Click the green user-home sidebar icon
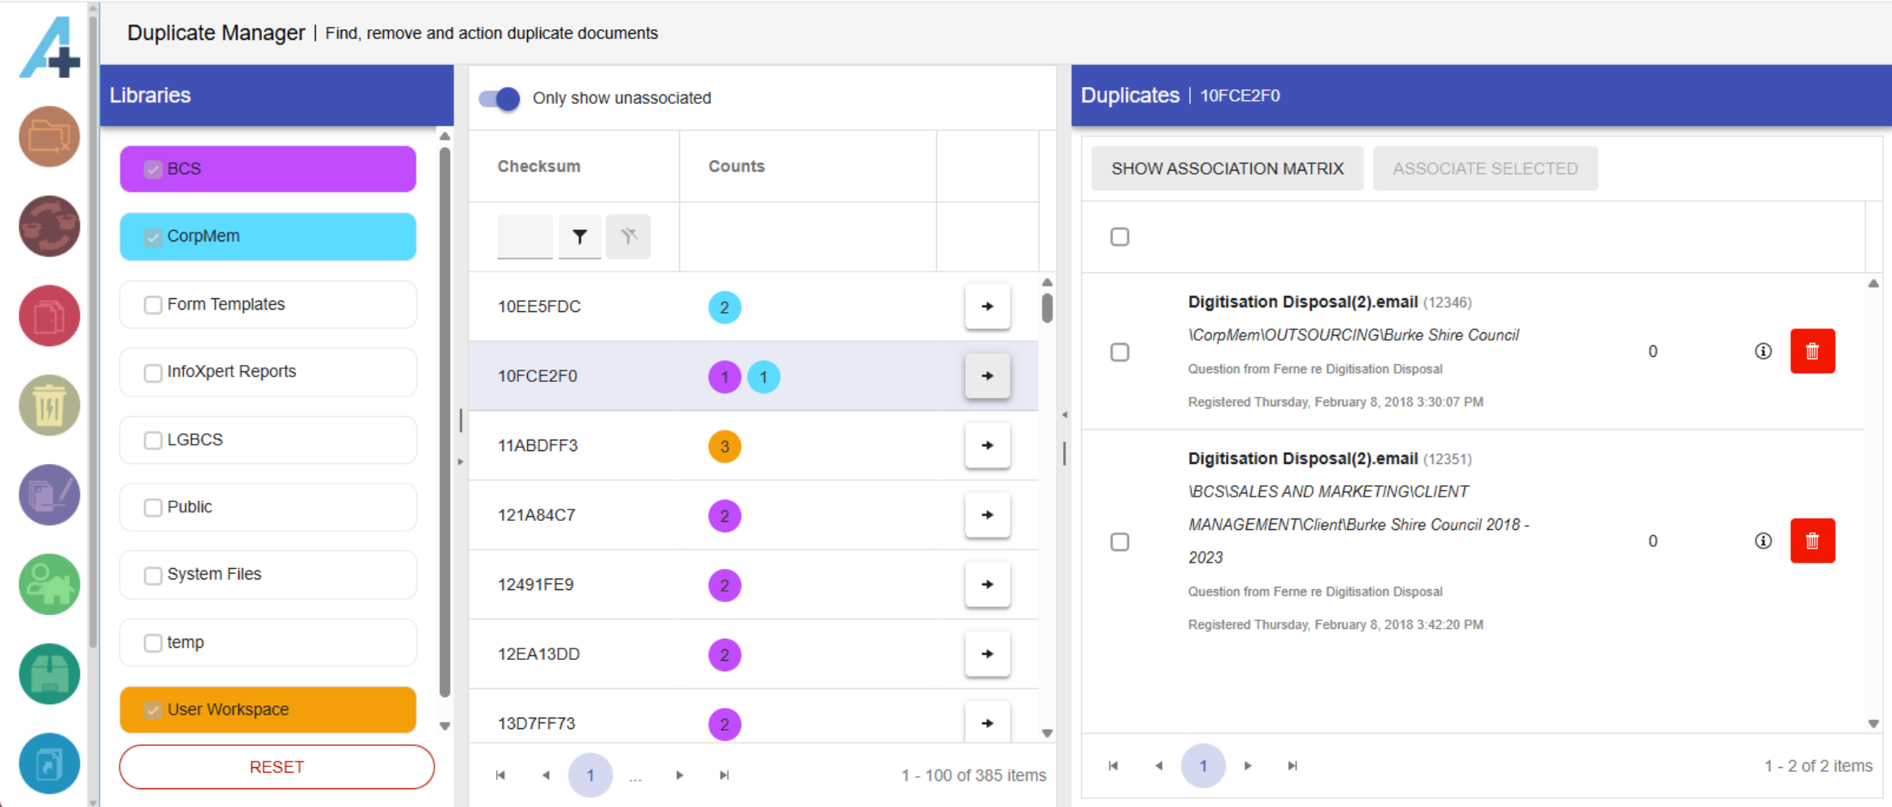The height and width of the screenshot is (807, 1892). pyautogui.click(x=49, y=584)
